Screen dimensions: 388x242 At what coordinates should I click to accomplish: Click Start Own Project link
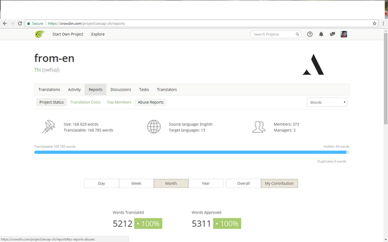68,34
